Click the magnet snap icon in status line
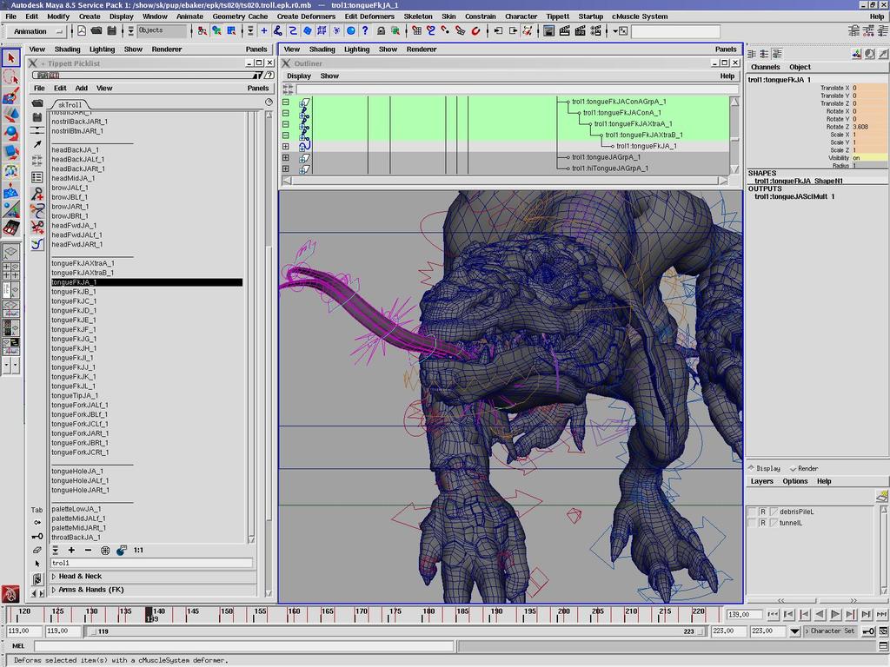 click(475, 30)
